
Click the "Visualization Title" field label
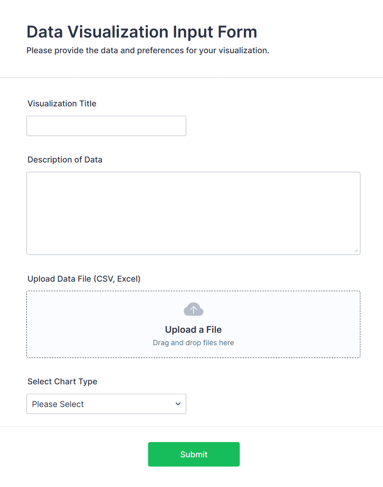point(62,104)
